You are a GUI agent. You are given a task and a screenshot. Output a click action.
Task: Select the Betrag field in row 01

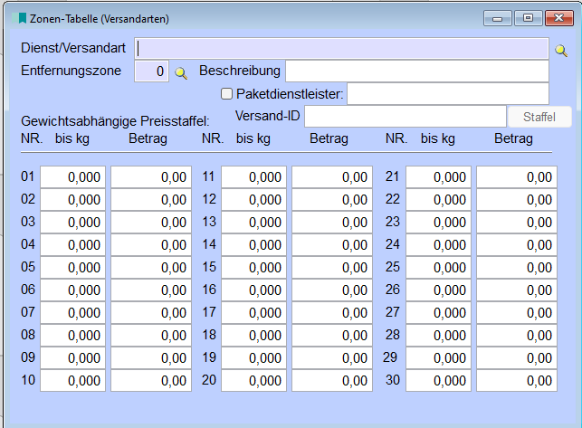coord(150,177)
